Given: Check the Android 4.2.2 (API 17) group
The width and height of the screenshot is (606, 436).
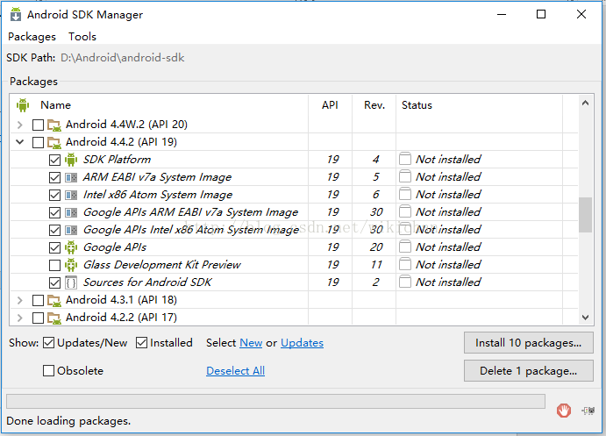Looking at the screenshot, I should (38, 318).
